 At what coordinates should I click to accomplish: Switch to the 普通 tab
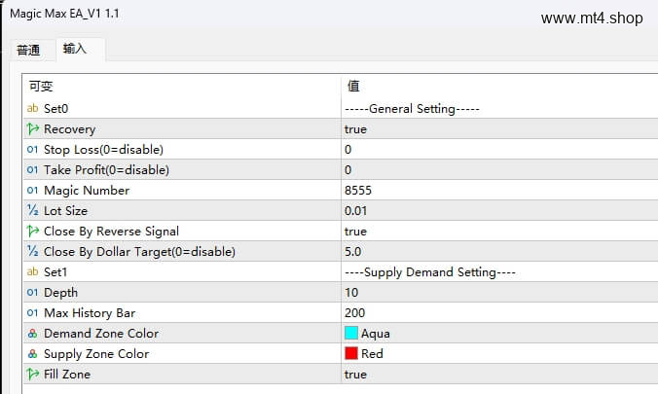(x=28, y=51)
